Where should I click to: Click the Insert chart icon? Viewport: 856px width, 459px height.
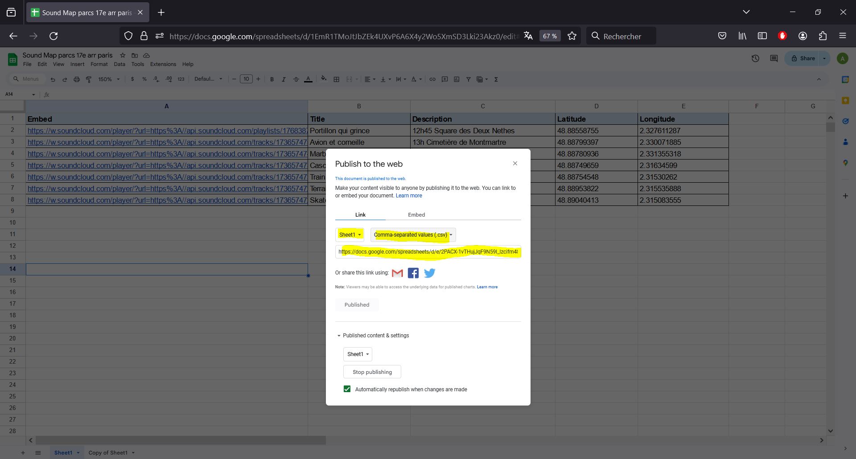coord(457,79)
